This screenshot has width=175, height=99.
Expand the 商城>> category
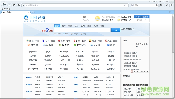pos(77,84)
